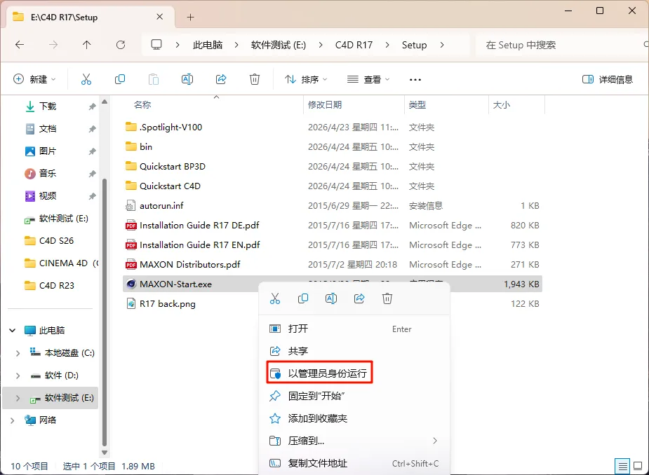Switch to large thumbnails view icon in the status bar
Screen dimensions: 649x475
(638, 467)
